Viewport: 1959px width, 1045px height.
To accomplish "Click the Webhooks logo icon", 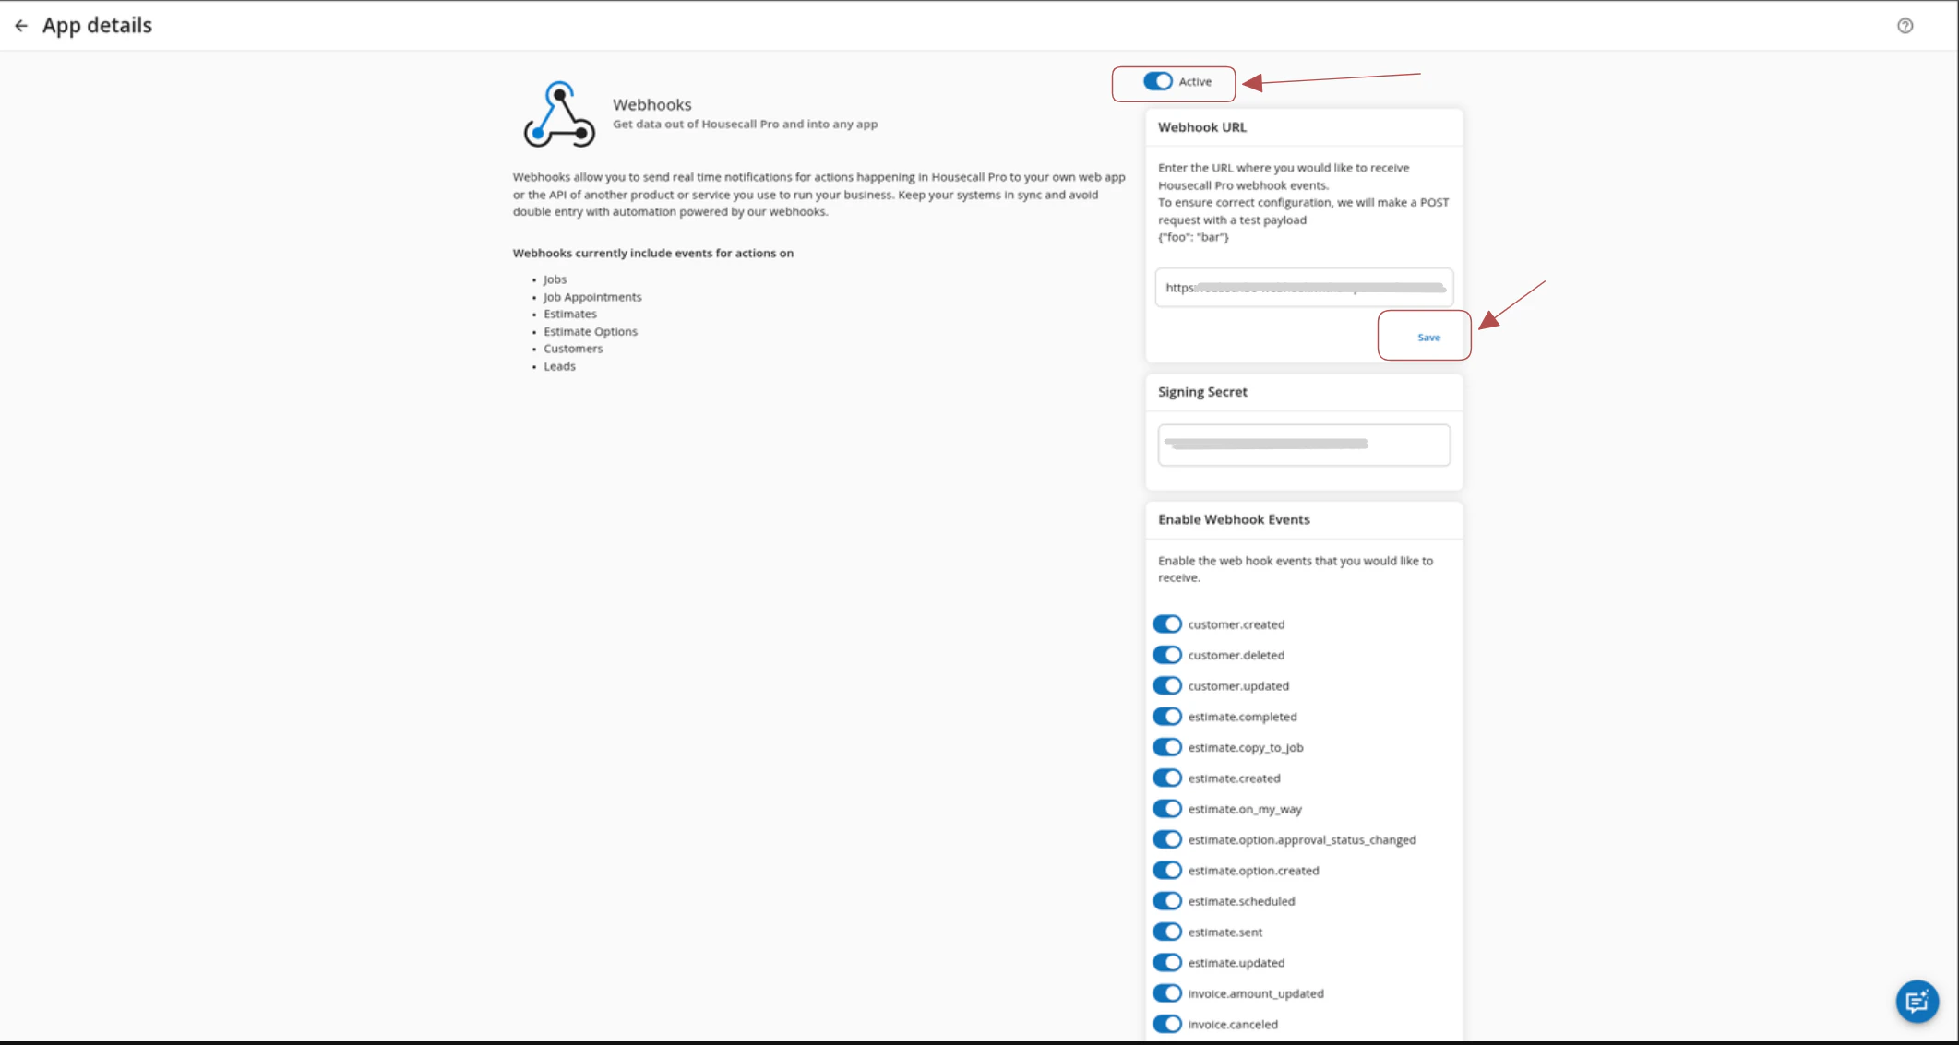I will (559, 115).
